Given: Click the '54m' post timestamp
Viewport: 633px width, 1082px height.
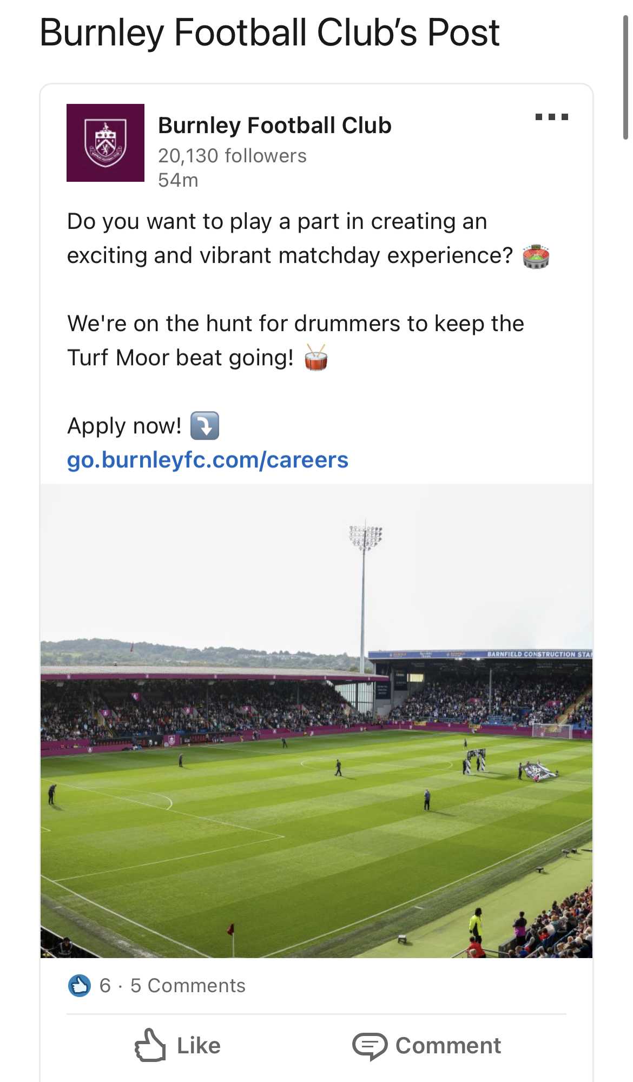Looking at the screenshot, I should click(178, 180).
